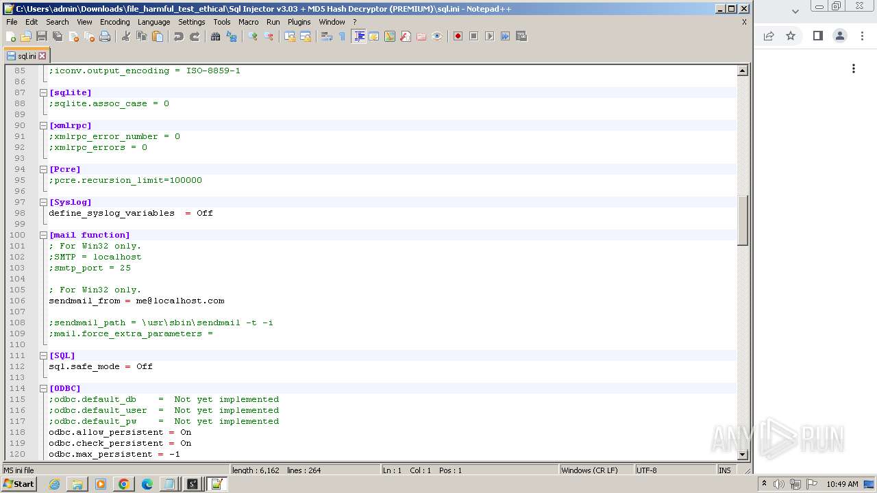Undo the last action via toolbar arrow
This screenshot has height=493, width=877.
[179, 36]
